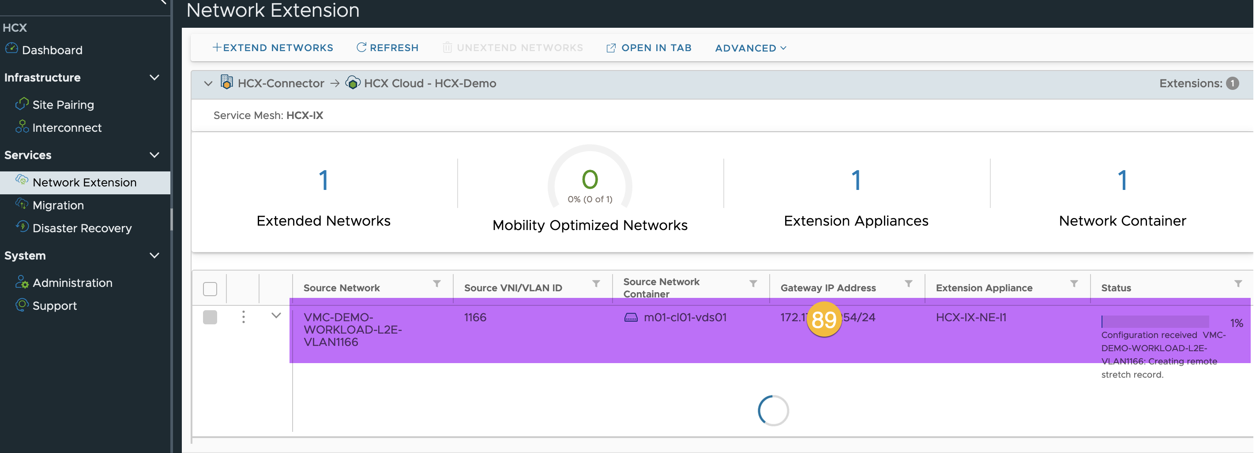Screen dimensions: 1256x453
Task: Click the Extended Networks count
Action: 324,180
